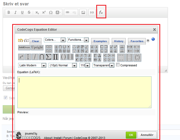Confirm with the green OK button
Viewport: 180px width, 140px height.
(131, 135)
